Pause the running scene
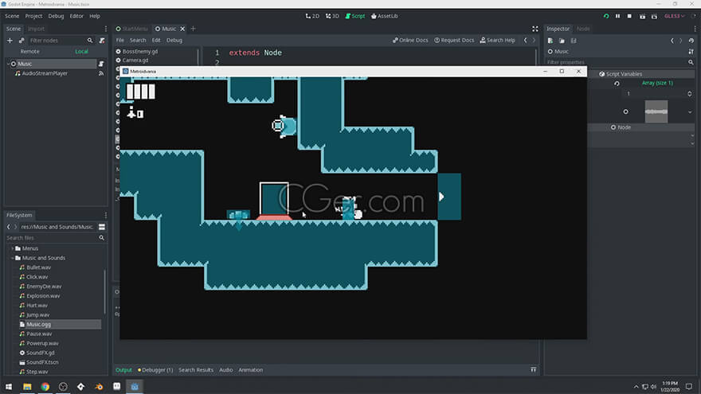701x394 pixels. tap(618, 16)
